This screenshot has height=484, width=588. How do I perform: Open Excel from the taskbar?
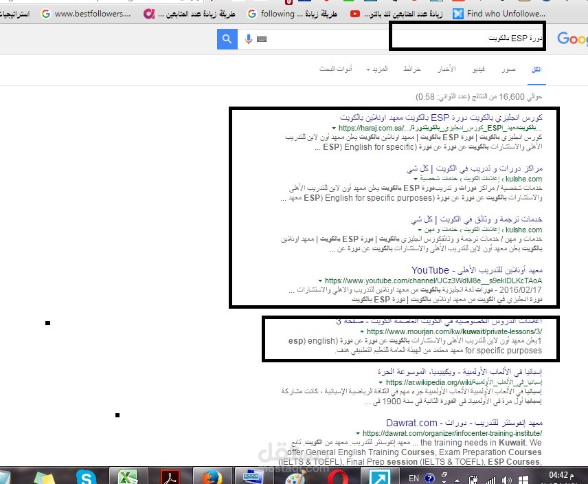(128, 477)
